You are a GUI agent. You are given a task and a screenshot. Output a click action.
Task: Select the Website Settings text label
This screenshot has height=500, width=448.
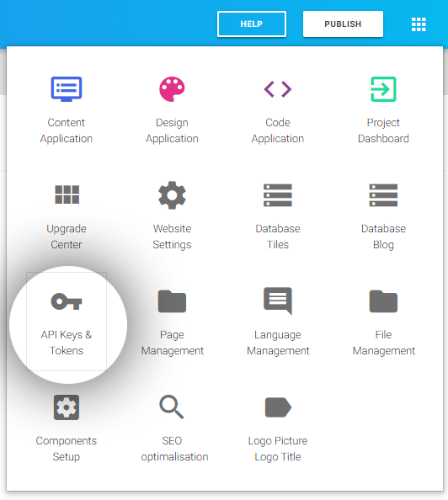tap(172, 237)
